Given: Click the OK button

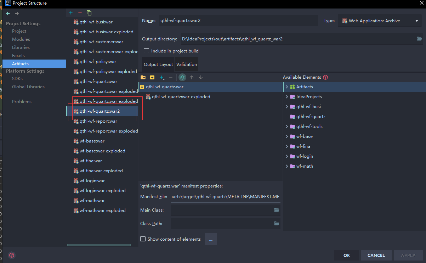Looking at the screenshot, I should [347, 255].
